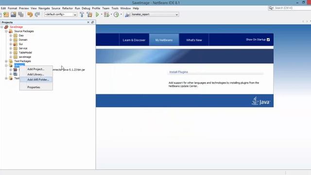The width and height of the screenshot is (311, 175).
Task: Open the Window menu
Action: [x=125, y=8]
